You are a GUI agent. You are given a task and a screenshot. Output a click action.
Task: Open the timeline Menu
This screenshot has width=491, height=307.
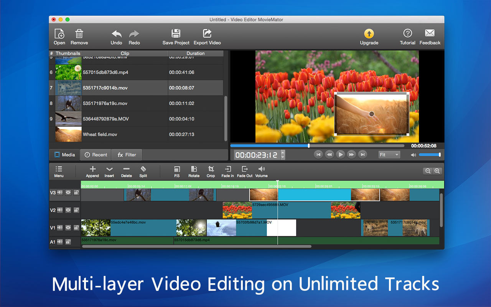tap(59, 171)
